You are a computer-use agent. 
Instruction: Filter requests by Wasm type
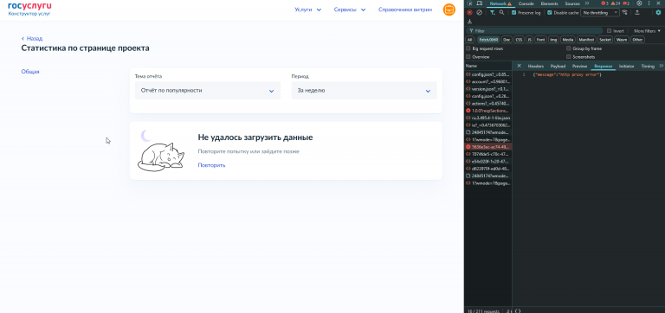[622, 40]
